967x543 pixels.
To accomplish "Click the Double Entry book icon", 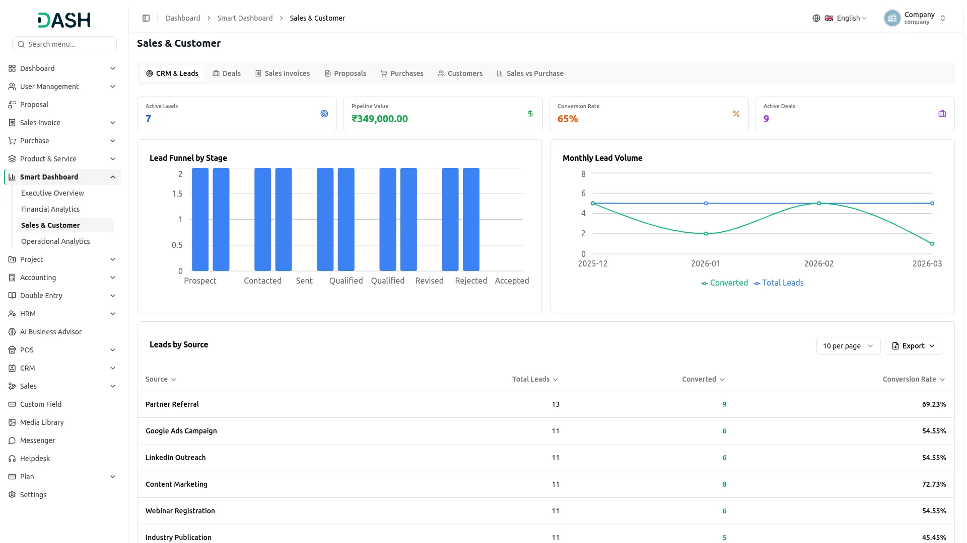I will pyautogui.click(x=12, y=296).
